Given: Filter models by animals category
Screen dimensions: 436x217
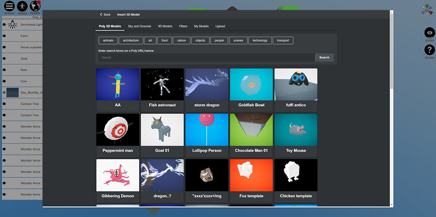Looking at the screenshot, I should [108, 40].
